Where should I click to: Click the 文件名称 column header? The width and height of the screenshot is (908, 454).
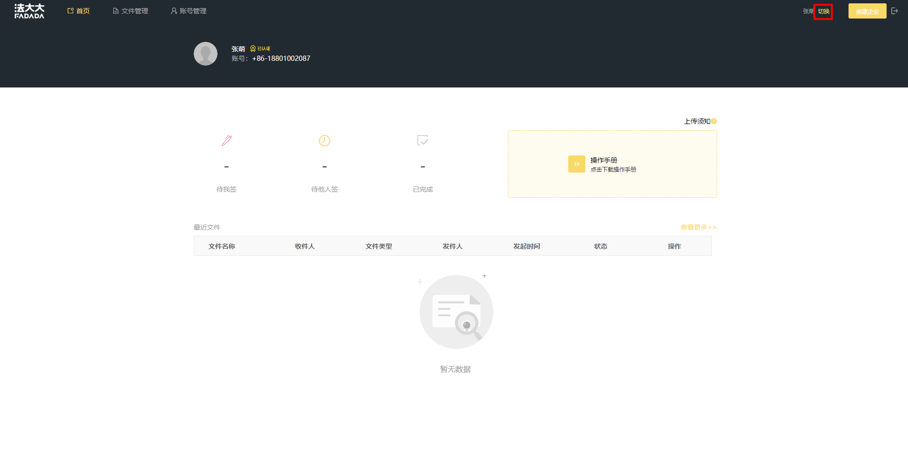coord(222,246)
